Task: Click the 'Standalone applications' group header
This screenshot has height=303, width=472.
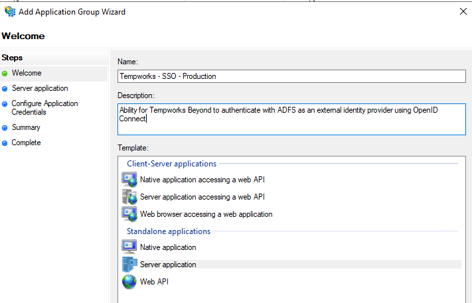Action: click(169, 231)
